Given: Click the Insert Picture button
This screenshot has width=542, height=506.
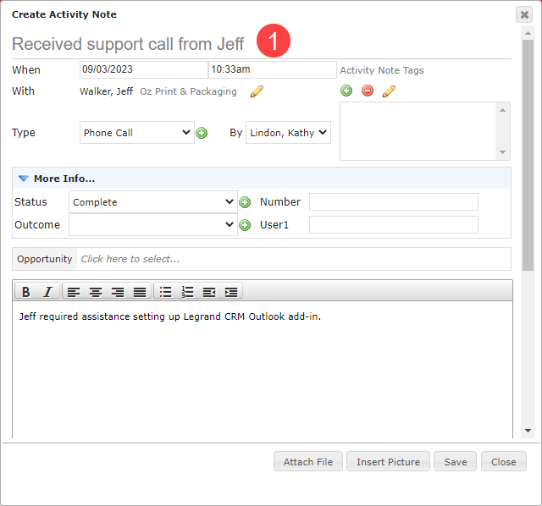Looking at the screenshot, I should [x=388, y=461].
